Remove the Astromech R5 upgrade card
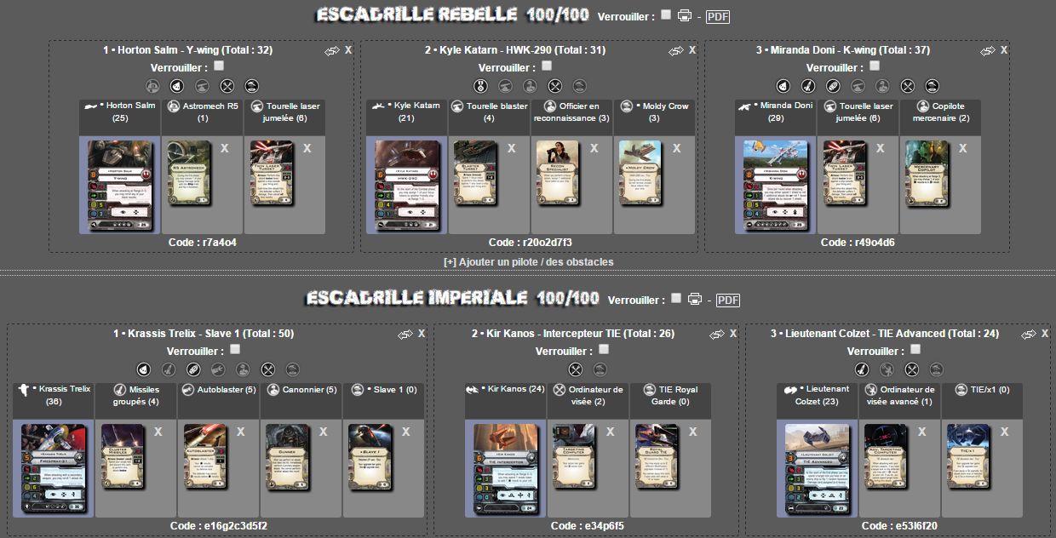Image resolution: width=1056 pixels, height=538 pixels. (x=225, y=148)
